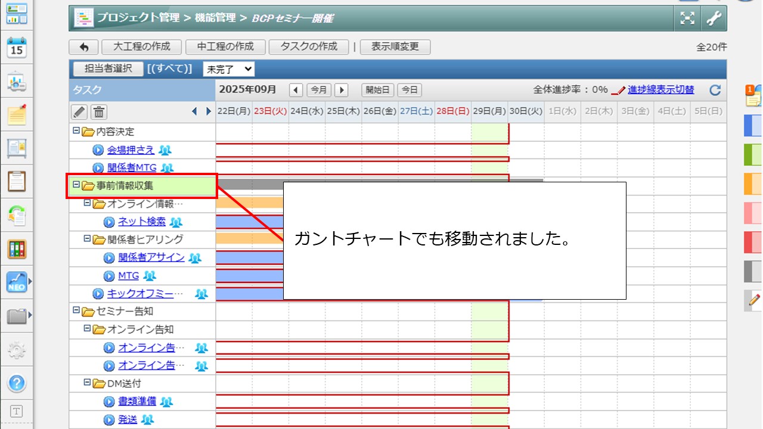Click the fullscreen expand icon in header
The width and height of the screenshot is (763, 429).
(687, 18)
